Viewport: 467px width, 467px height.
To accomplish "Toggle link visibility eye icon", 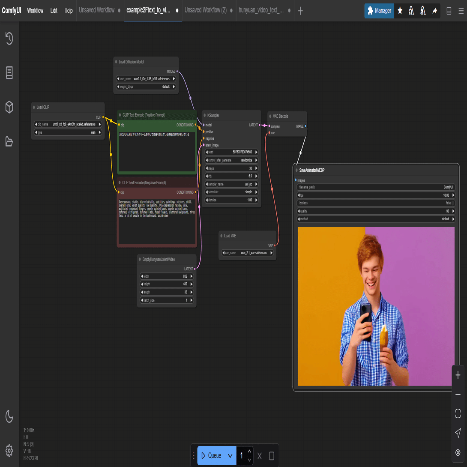I will click(458, 452).
